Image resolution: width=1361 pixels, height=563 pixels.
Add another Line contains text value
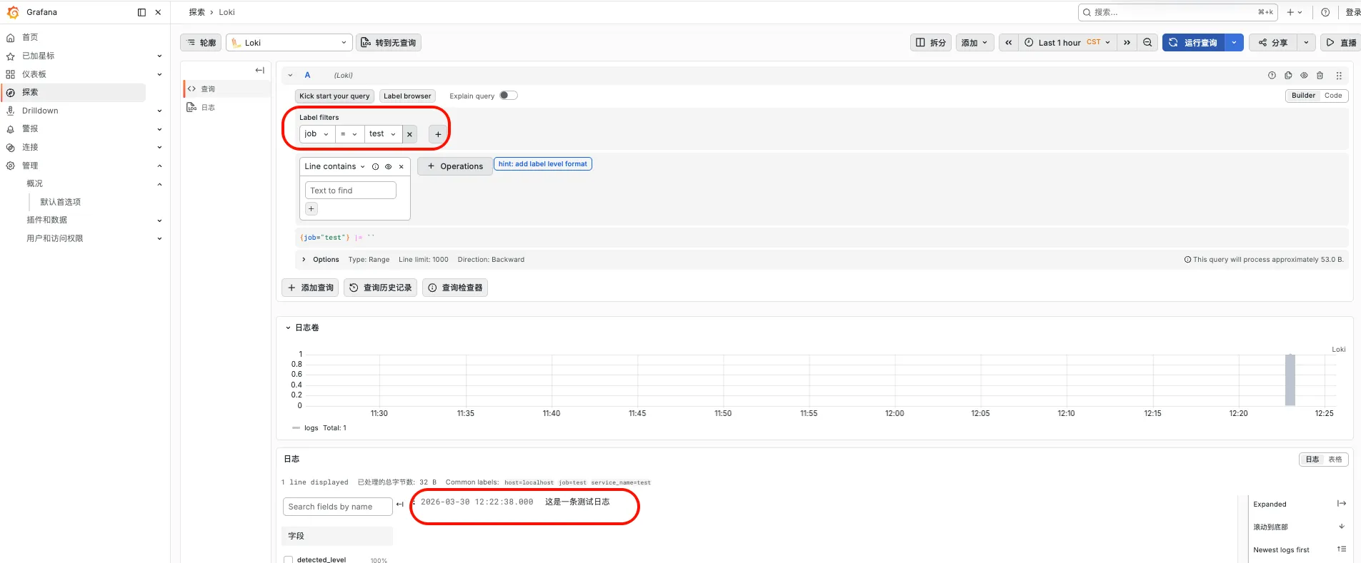[311, 209]
